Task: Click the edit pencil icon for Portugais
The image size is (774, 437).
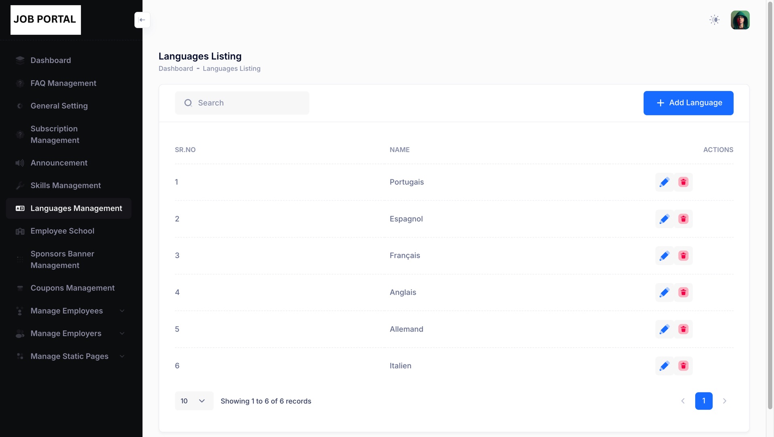Action: pyautogui.click(x=664, y=182)
